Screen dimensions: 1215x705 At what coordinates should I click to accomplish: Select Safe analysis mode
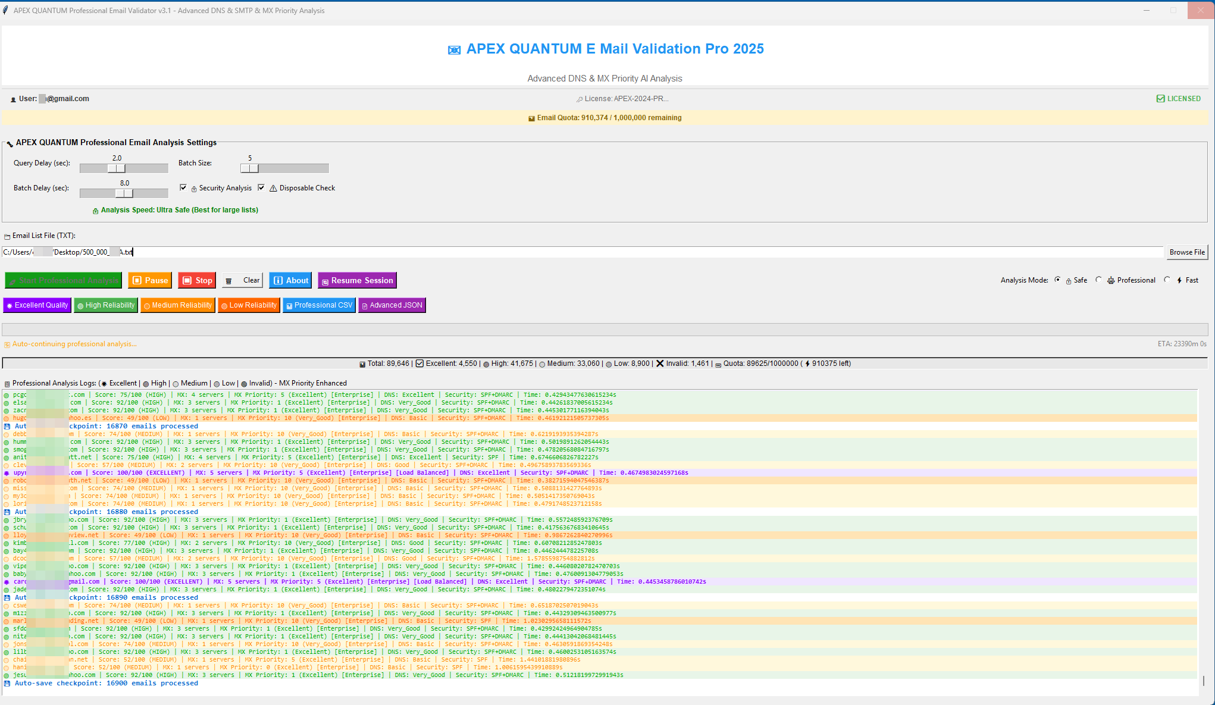coord(1057,280)
